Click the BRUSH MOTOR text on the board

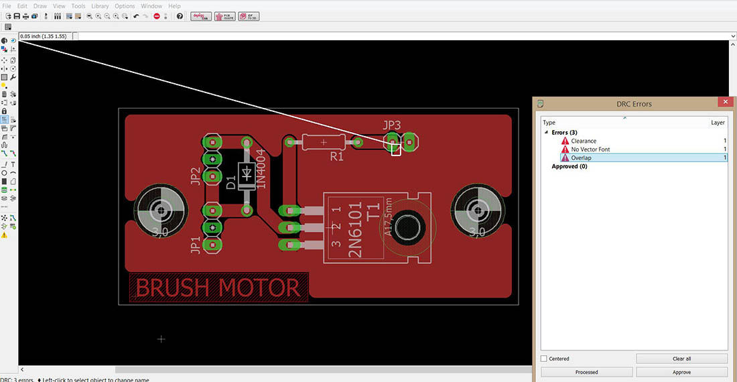(218, 288)
